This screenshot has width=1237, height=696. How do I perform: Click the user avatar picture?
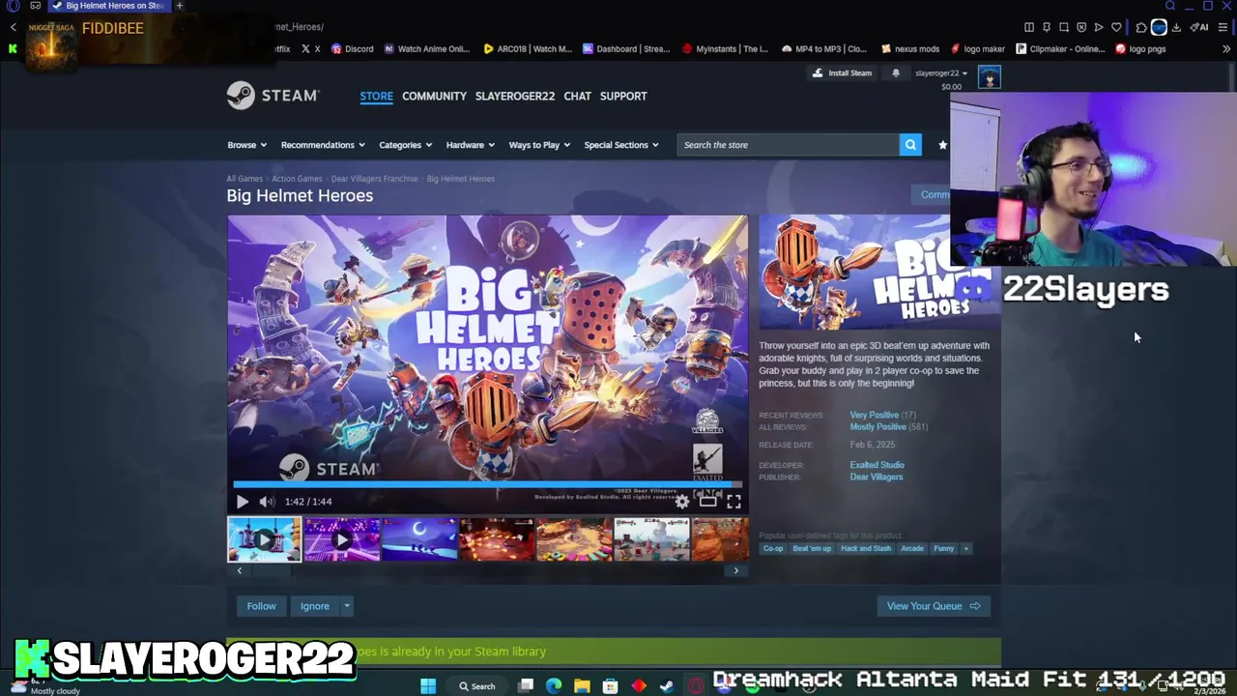[989, 76]
